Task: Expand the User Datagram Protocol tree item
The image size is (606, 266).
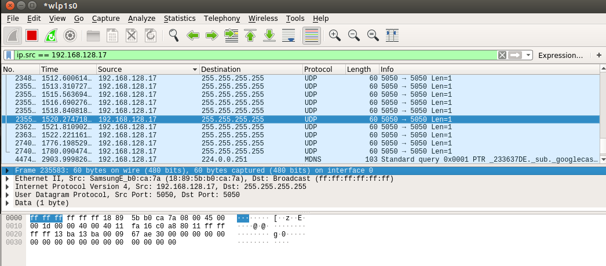Action: coord(7,195)
